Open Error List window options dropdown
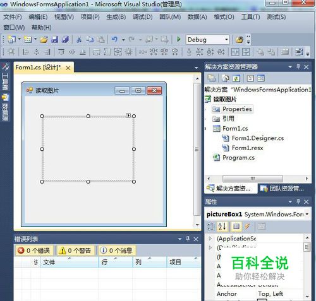Viewport: 316px width, 301px height. [x=179, y=239]
